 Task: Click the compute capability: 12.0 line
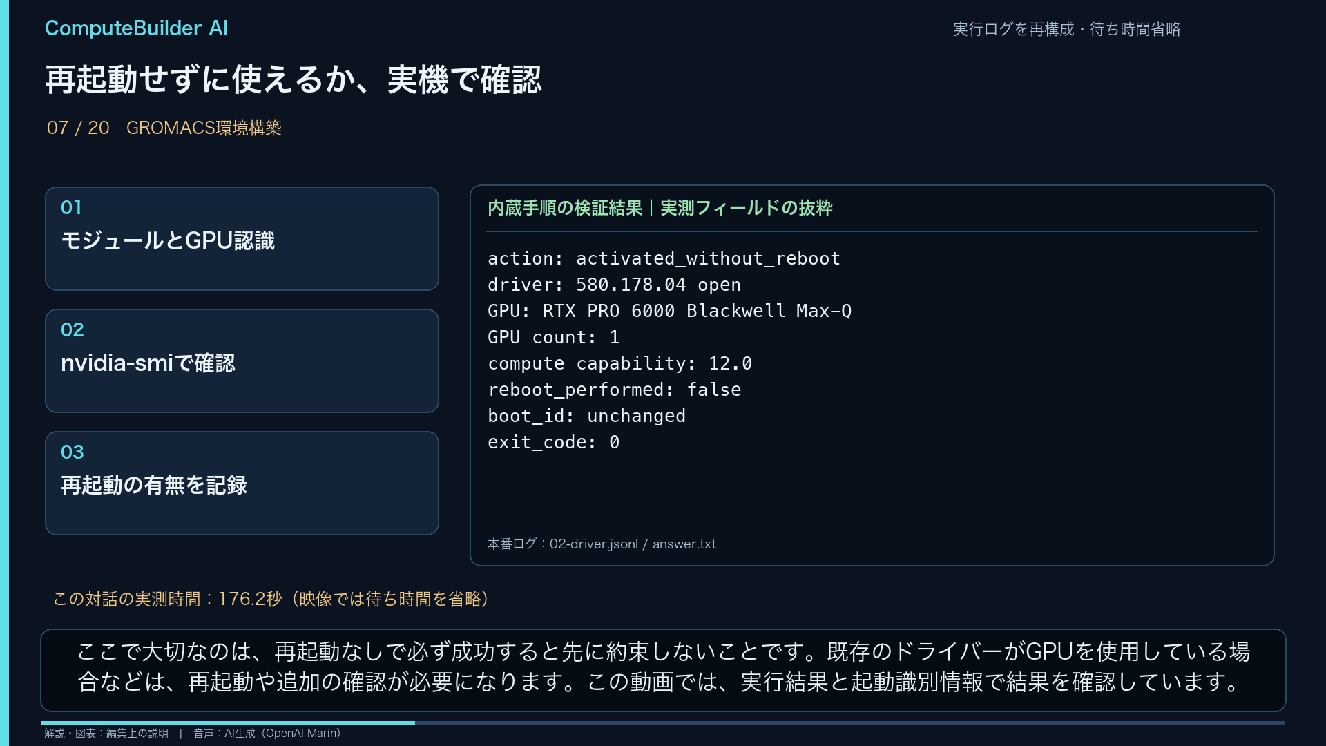(619, 363)
